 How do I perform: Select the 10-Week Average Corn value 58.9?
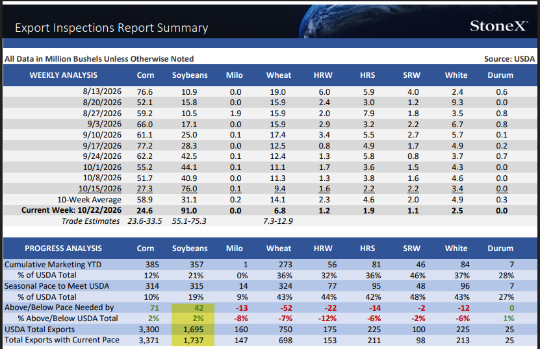click(x=145, y=200)
